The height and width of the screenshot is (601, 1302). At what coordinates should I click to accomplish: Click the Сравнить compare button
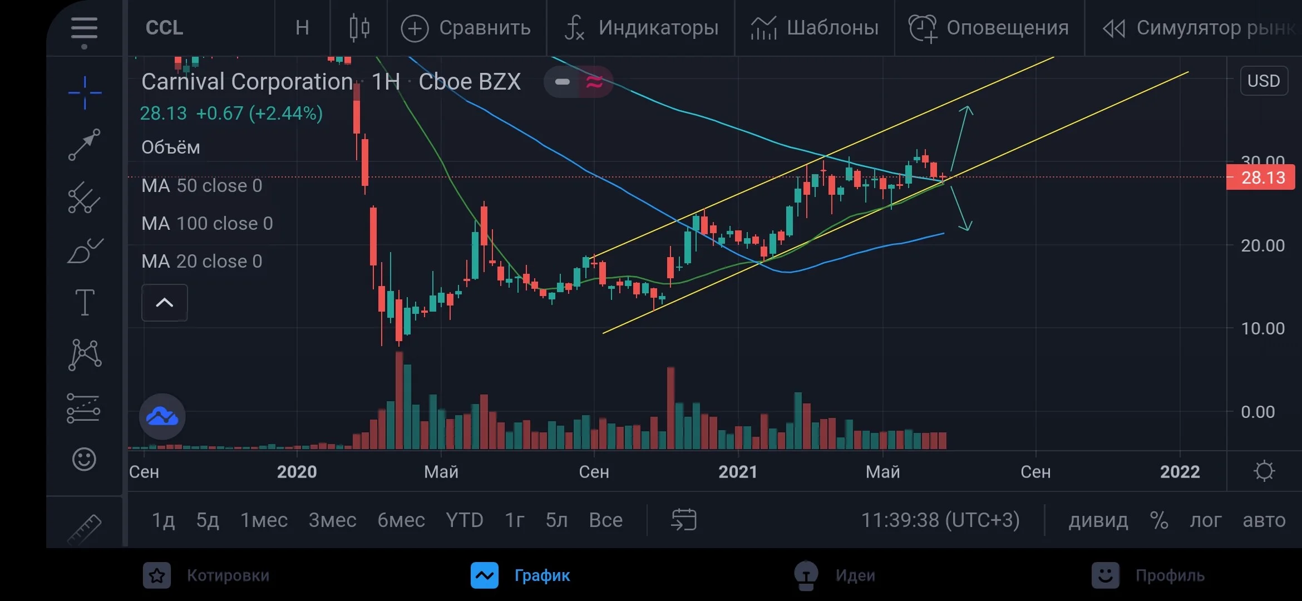click(466, 28)
